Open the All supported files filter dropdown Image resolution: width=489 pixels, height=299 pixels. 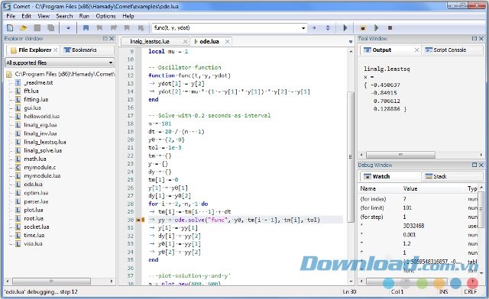pos(60,63)
